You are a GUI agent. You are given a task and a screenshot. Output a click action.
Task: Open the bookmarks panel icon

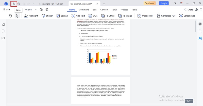click(x=3, y=31)
